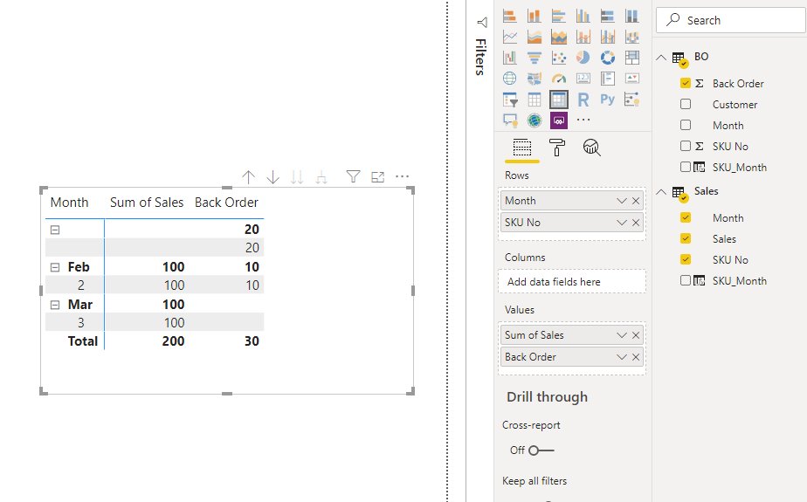Uncheck the Sales field in Sales table
Screen dimensions: 807x502
coord(685,238)
